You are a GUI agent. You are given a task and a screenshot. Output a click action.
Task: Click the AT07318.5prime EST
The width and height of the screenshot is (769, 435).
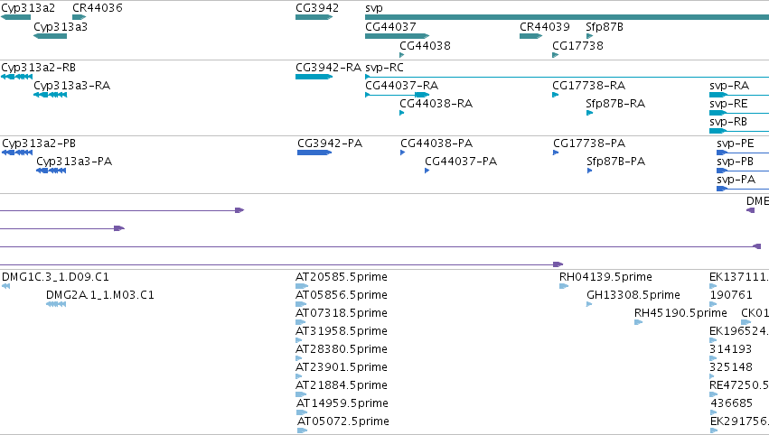[x=300, y=322]
